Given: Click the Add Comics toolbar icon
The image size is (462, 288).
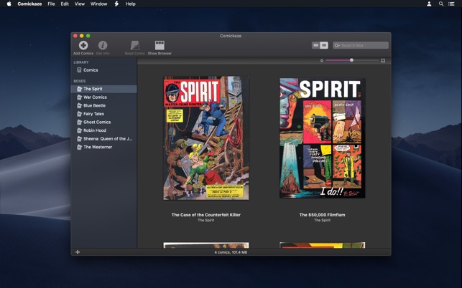Looking at the screenshot, I should (83, 45).
